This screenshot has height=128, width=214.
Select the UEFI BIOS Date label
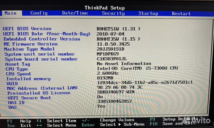47,34
